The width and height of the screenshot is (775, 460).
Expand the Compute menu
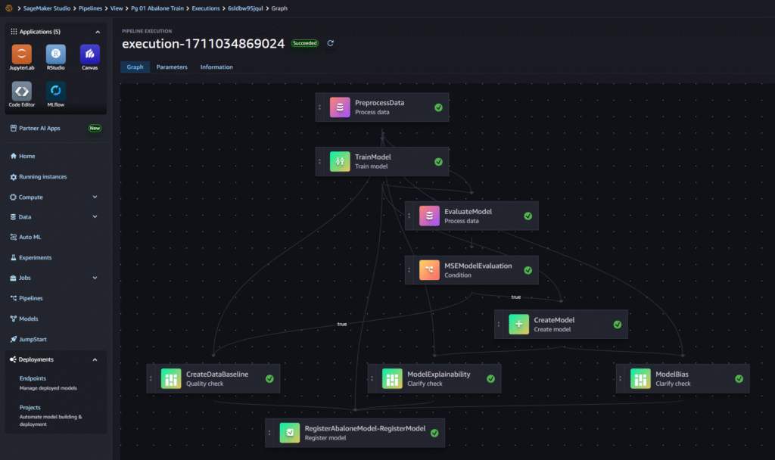(x=95, y=197)
